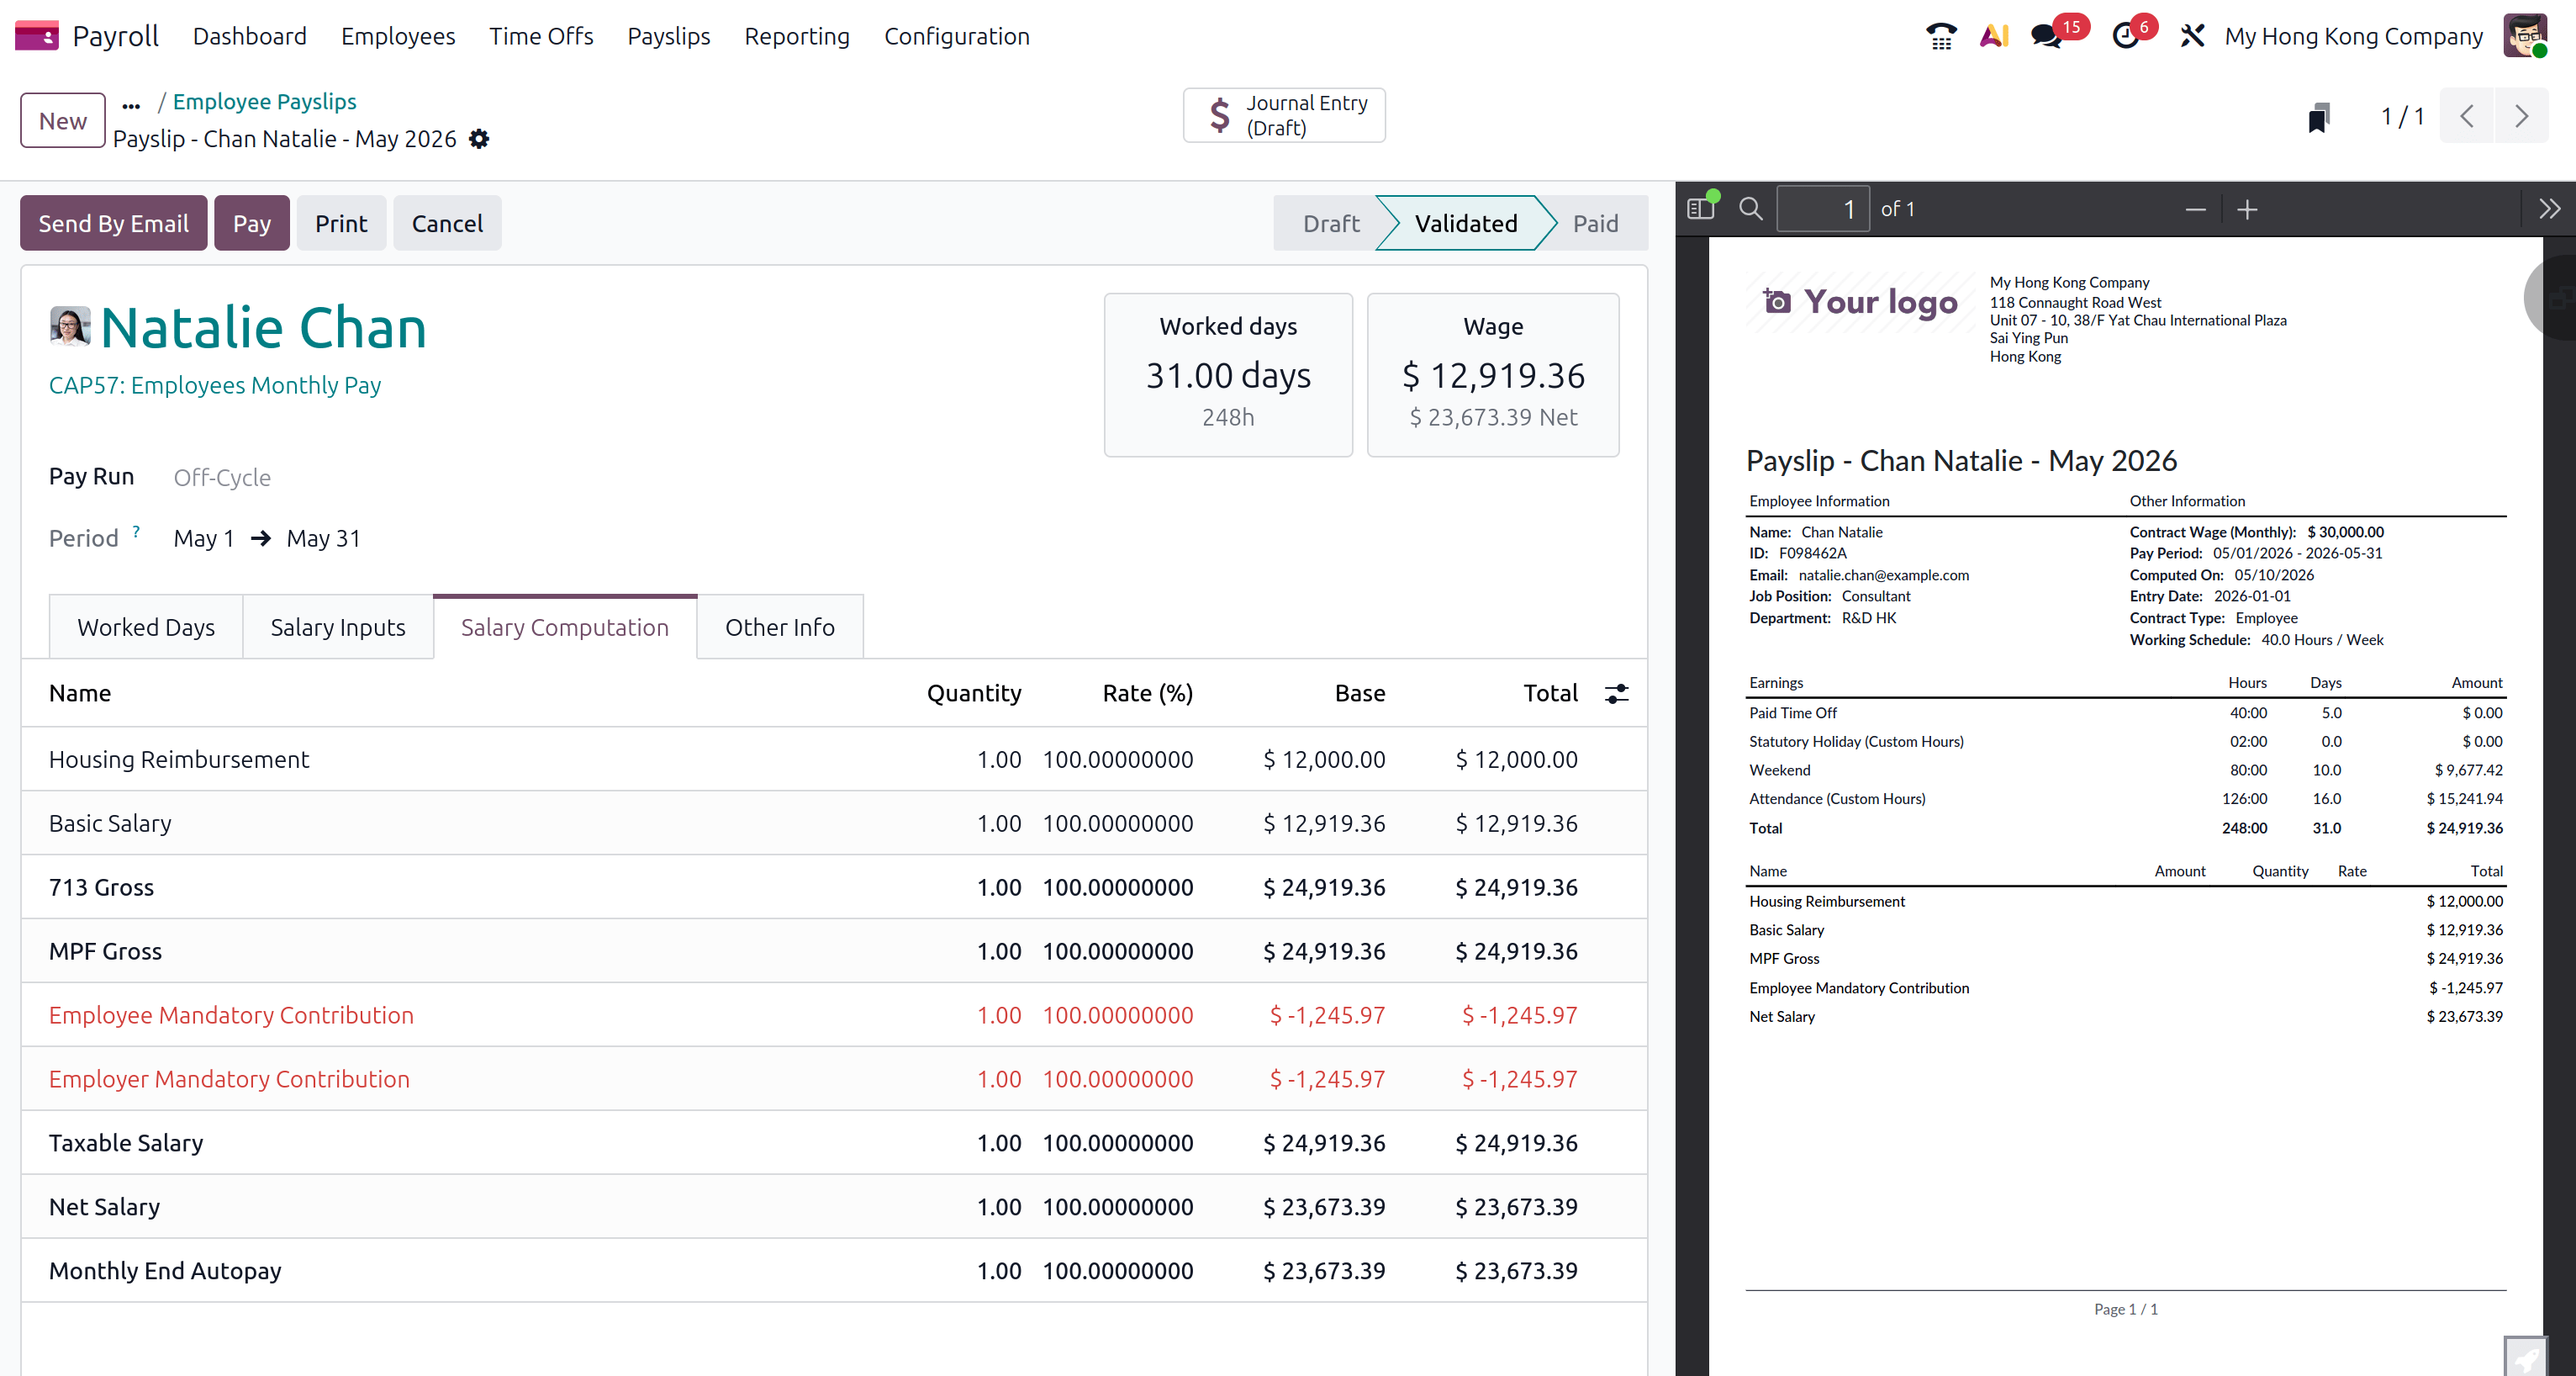Open the activities clock icon
Viewport: 2576px width, 1376px height.
click(x=2126, y=37)
